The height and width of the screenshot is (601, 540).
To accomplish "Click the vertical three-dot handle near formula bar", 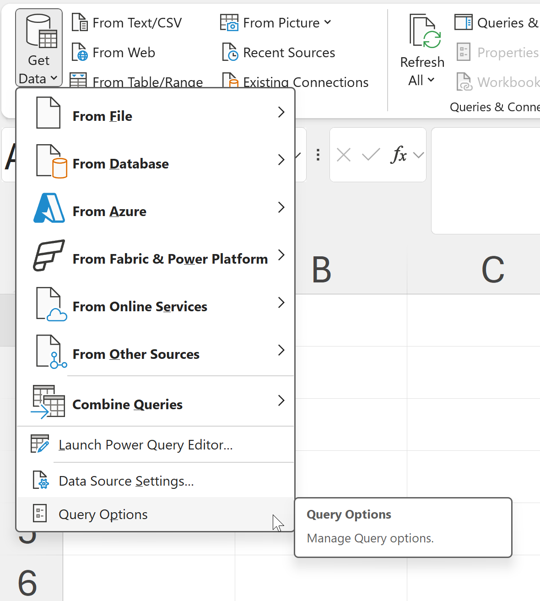I will coord(318,155).
